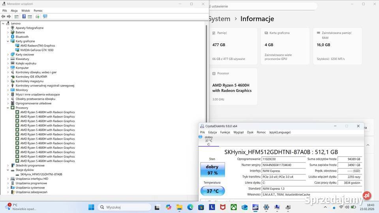Collapse the Karty graficzne category

point(8,41)
